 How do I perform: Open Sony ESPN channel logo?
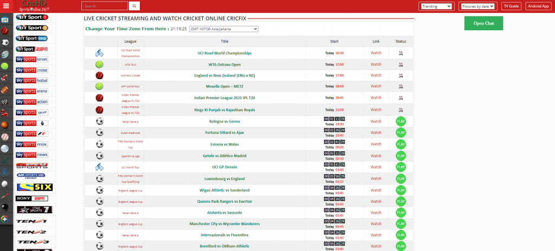32,198
